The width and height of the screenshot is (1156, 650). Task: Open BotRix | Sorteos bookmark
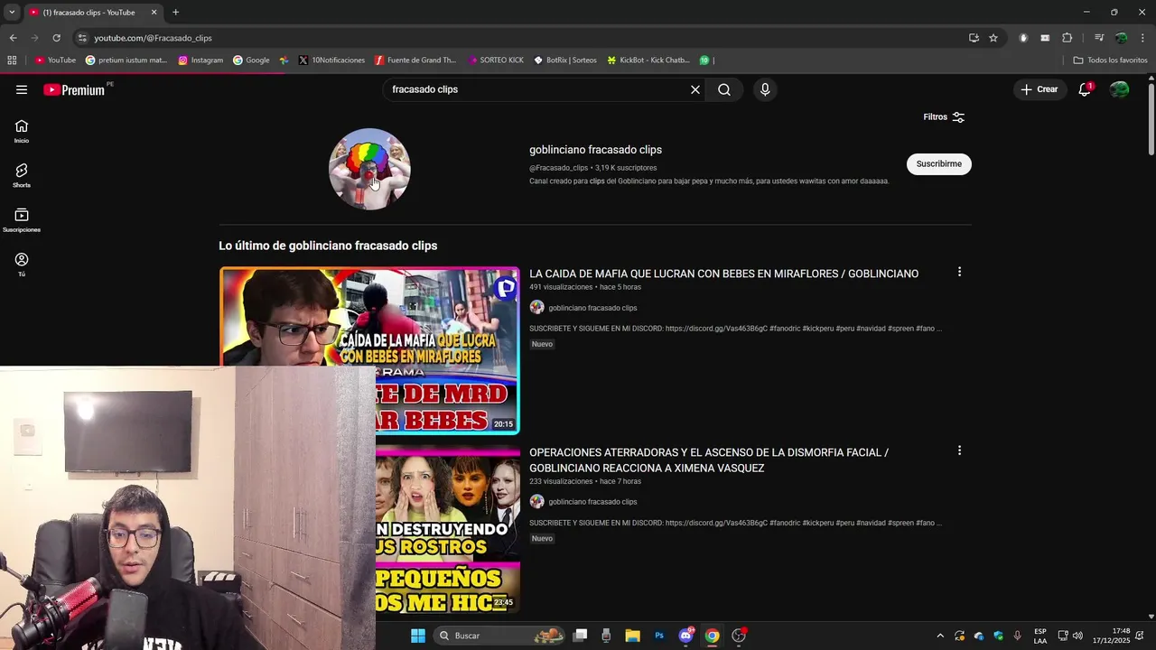565,60
